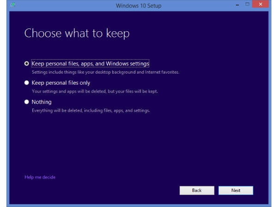Select the Nothing radio option
The width and height of the screenshot is (277, 207).
pos(26,102)
